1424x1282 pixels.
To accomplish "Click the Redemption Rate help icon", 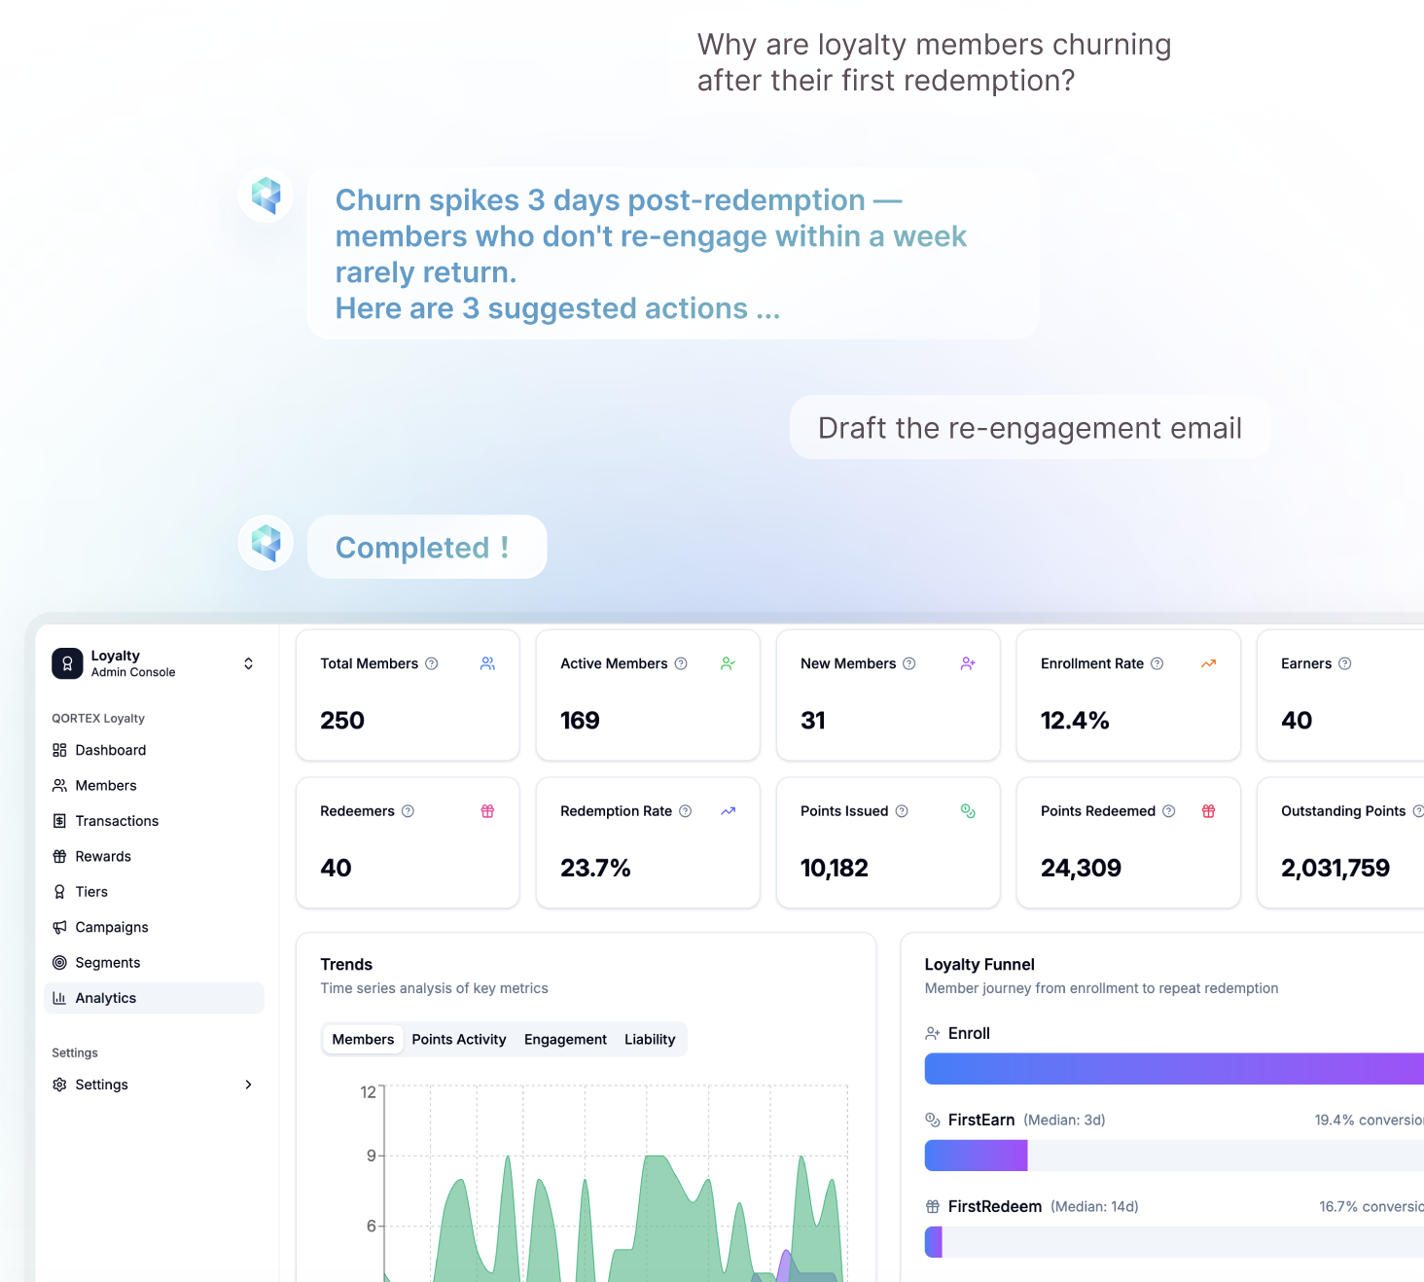I will (685, 810).
